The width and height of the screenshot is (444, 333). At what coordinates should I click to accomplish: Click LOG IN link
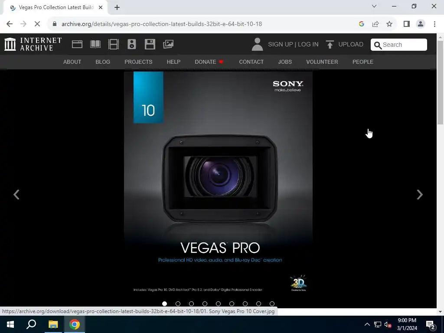click(x=308, y=45)
